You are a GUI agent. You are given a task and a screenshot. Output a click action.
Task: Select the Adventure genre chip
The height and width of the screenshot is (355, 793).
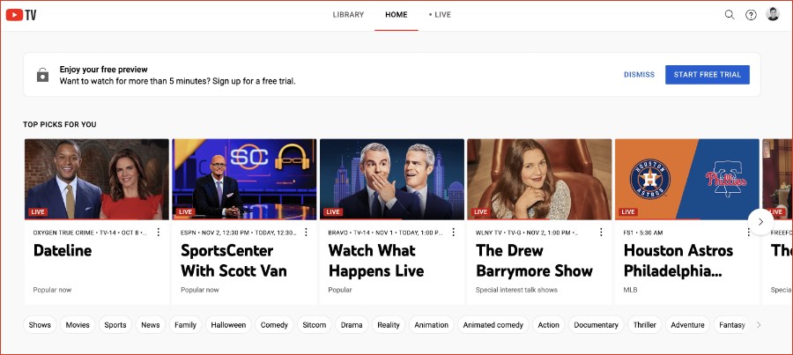688,325
